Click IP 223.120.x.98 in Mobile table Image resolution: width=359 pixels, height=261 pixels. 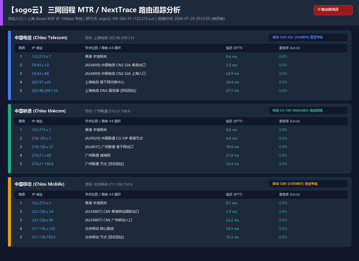pos(43,220)
